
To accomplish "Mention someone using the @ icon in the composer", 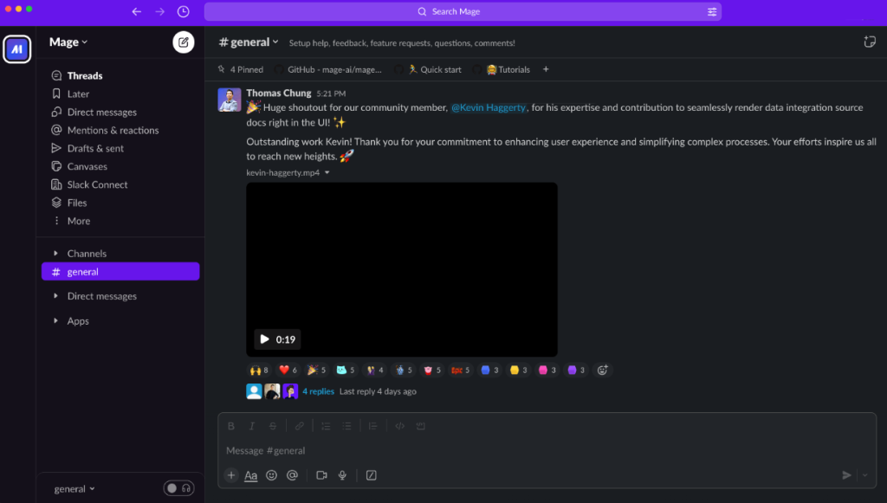I will click(292, 475).
